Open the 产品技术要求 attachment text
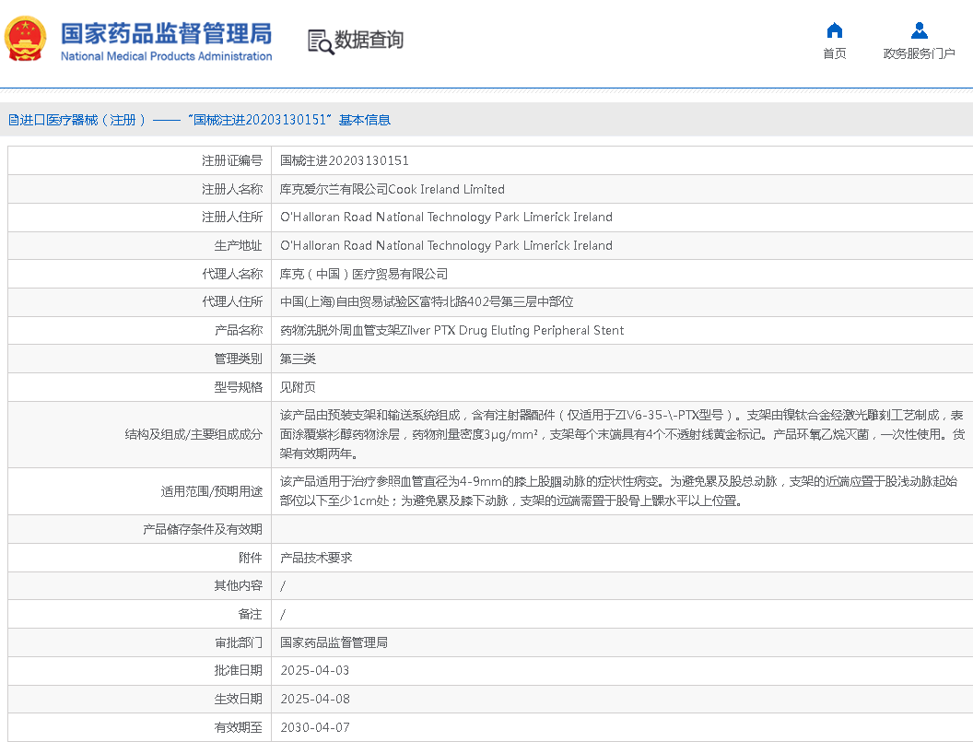The height and width of the screenshot is (742, 973). (x=316, y=558)
